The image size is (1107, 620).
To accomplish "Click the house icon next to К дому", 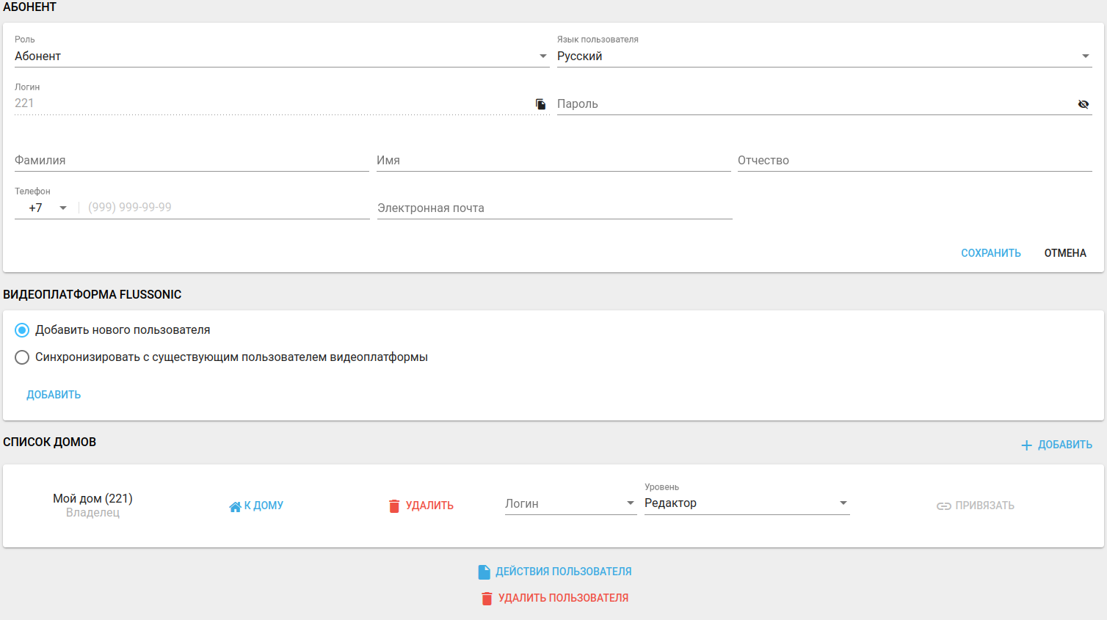I will (235, 506).
